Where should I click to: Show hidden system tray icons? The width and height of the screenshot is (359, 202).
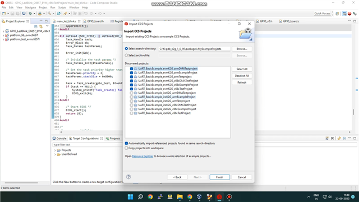click(x=309, y=197)
